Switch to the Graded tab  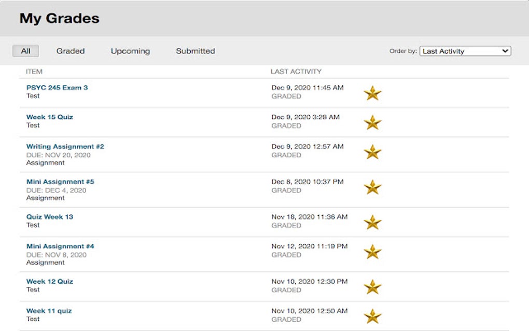(71, 51)
